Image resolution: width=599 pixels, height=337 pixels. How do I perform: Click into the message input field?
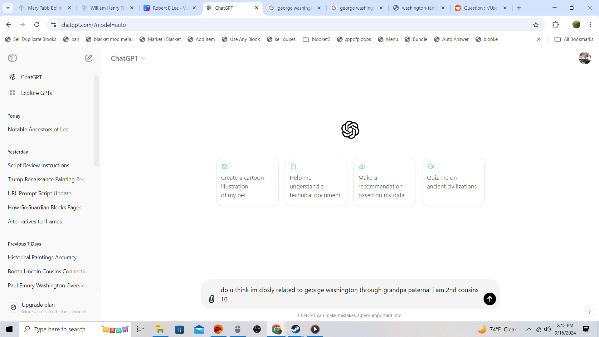pyautogui.click(x=349, y=295)
